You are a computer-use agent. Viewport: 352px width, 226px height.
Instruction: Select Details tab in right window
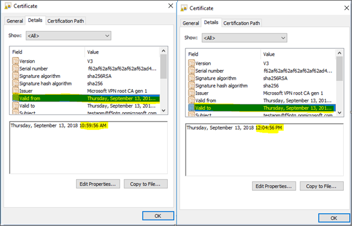pos(211,22)
